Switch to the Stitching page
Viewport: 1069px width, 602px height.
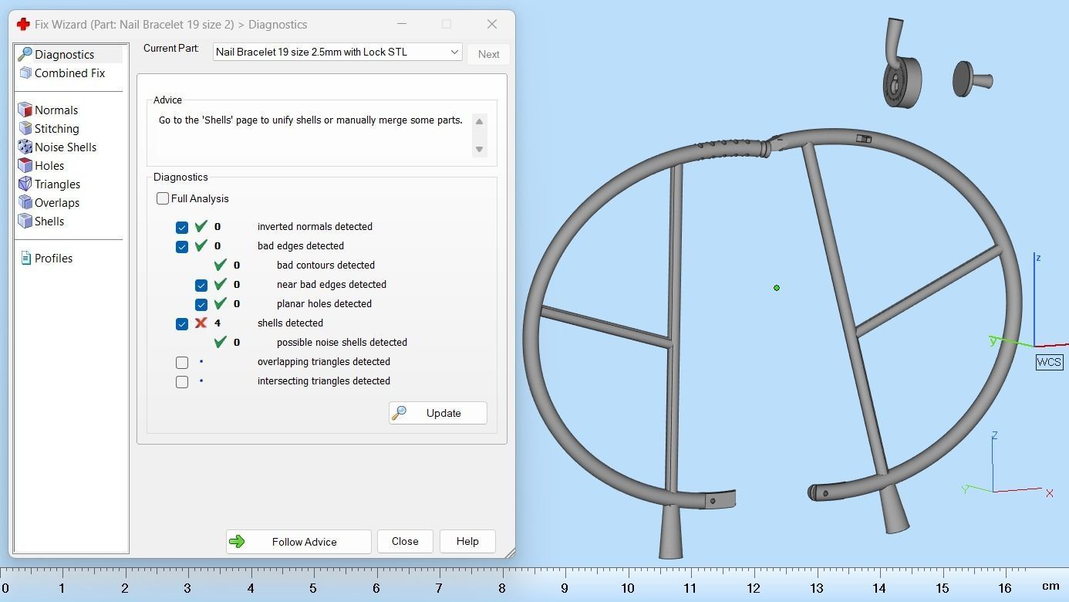[56, 128]
